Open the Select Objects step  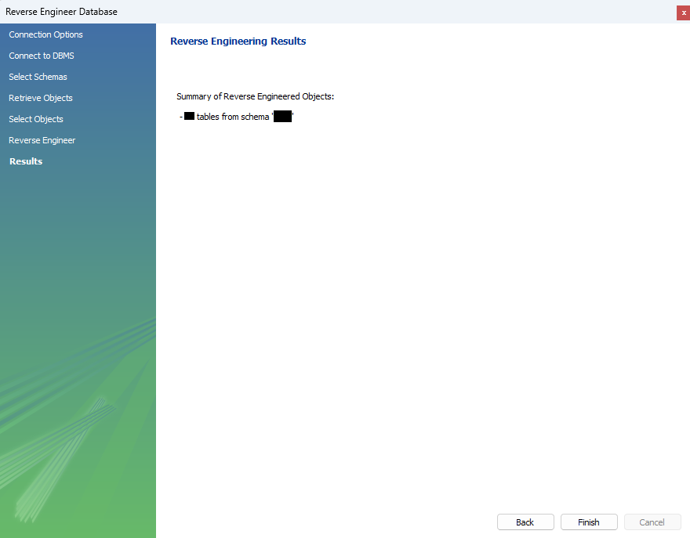(x=36, y=119)
